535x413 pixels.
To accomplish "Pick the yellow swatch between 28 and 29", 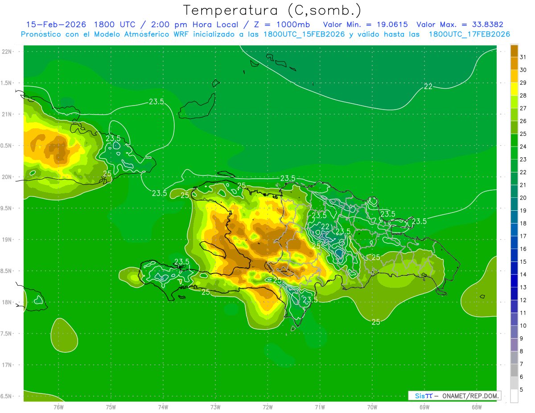I will (514, 89).
